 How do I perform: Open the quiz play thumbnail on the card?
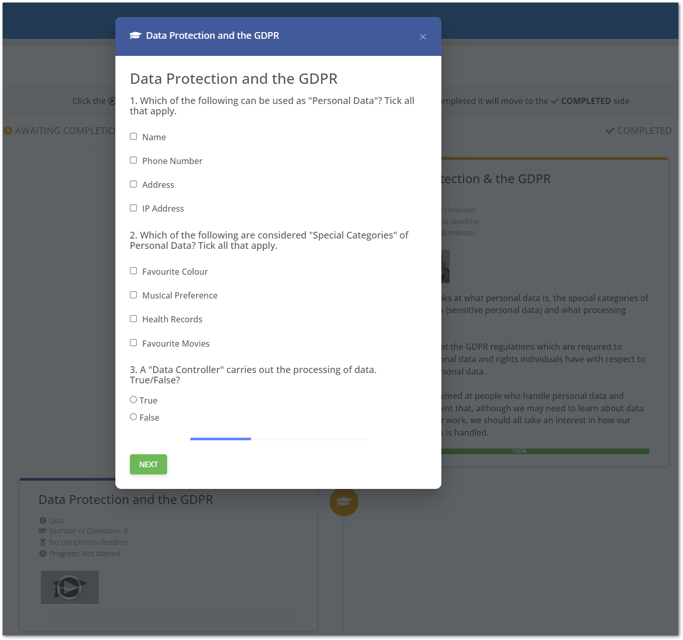pyautogui.click(x=70, y=587)
